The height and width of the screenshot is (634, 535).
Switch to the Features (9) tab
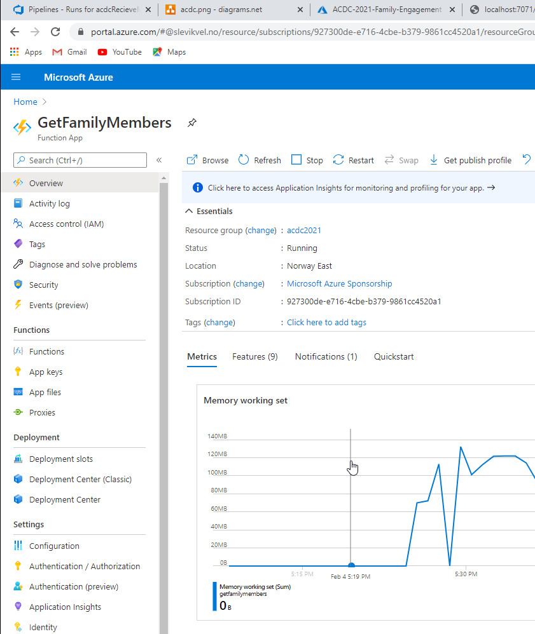click(x=255, y=356)
